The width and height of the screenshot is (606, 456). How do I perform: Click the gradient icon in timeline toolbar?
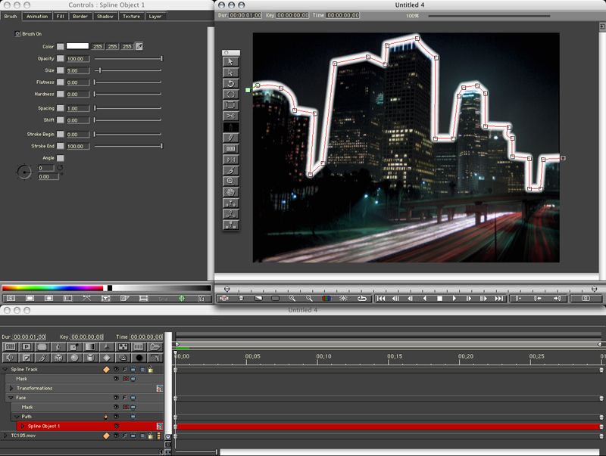pyautogui.click(x=90, y=347)
